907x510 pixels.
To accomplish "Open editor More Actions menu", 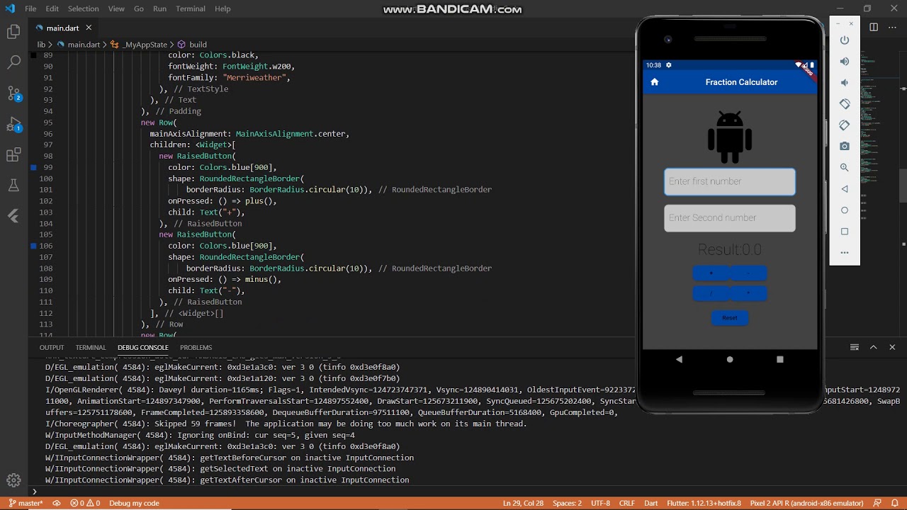I will [x=892, y=28].
